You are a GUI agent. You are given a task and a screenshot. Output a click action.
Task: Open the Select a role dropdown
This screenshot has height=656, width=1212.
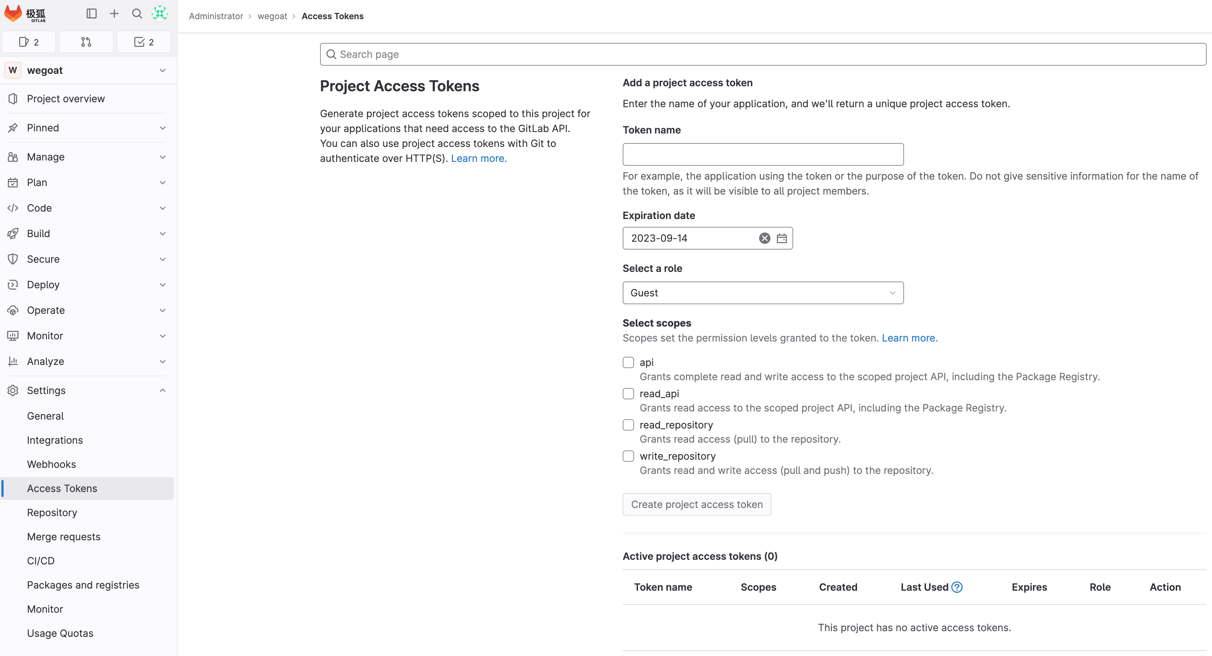coord(763,293)
